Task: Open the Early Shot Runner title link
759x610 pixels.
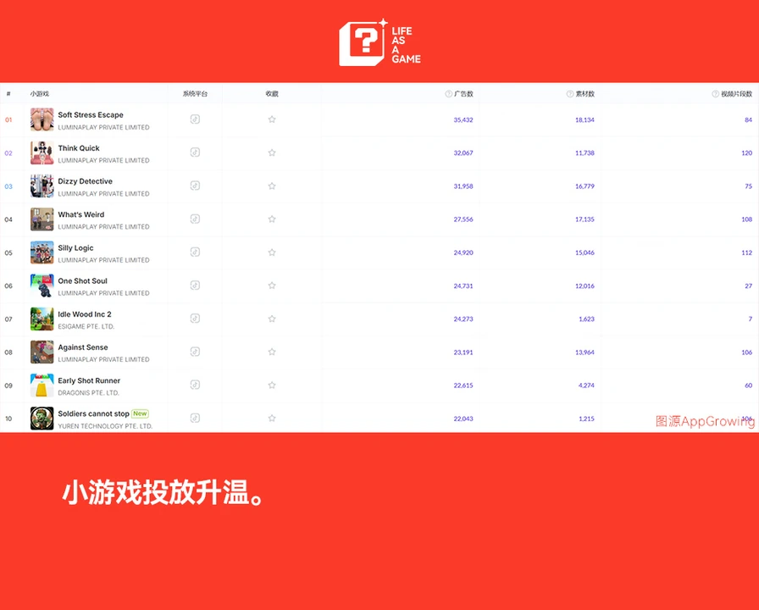Action: (x=89, y=380)
